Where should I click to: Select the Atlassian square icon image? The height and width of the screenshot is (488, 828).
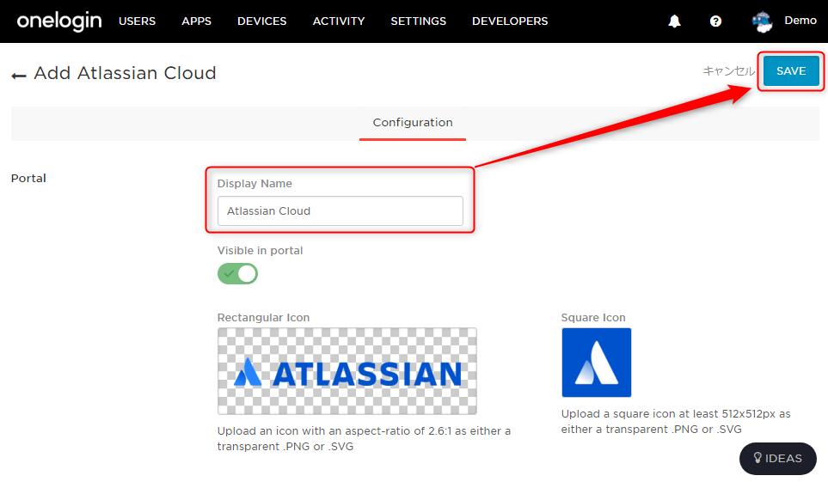pos(596,363)
